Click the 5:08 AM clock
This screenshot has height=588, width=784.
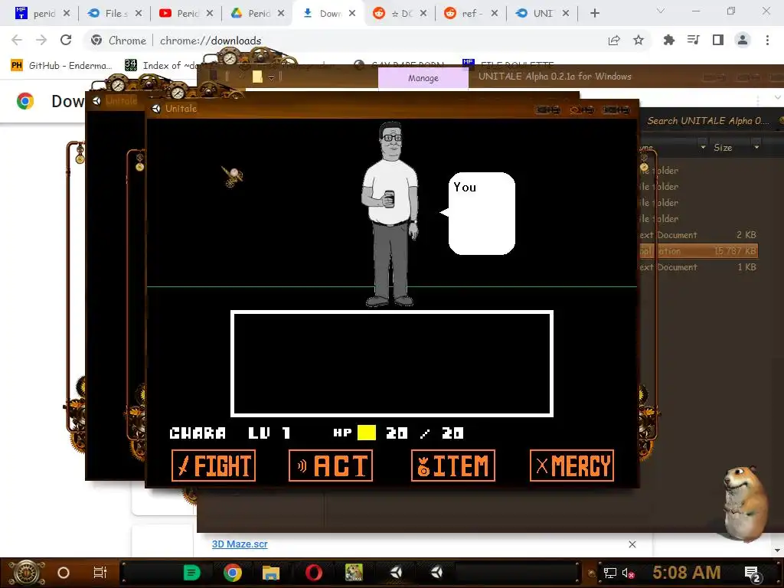687,573
